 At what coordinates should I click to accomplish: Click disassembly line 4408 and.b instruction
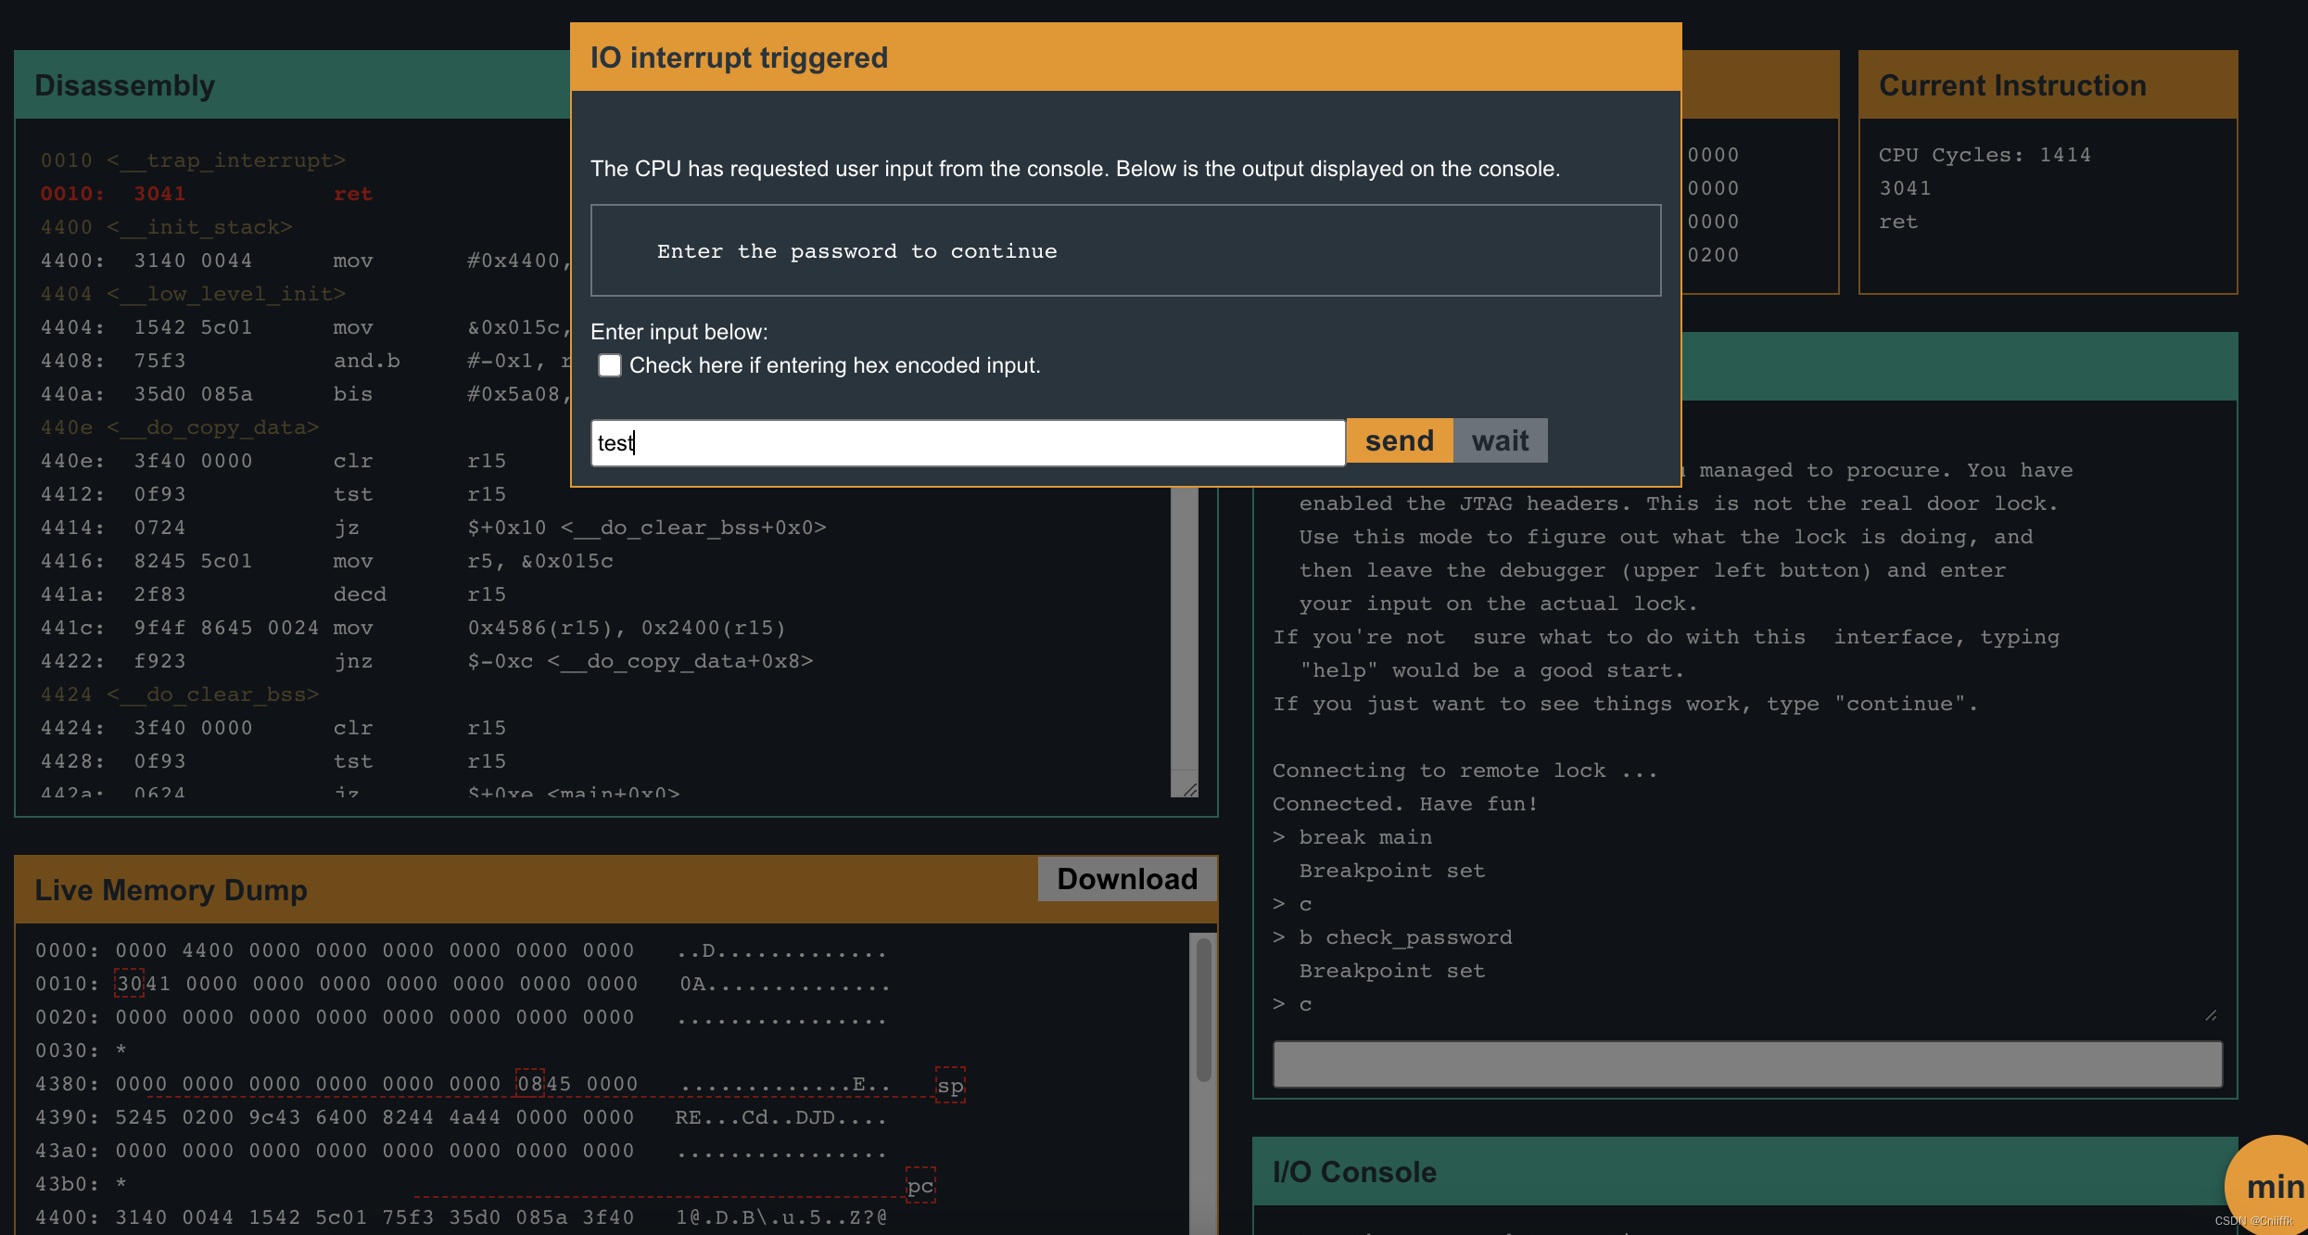click(306, 361)
